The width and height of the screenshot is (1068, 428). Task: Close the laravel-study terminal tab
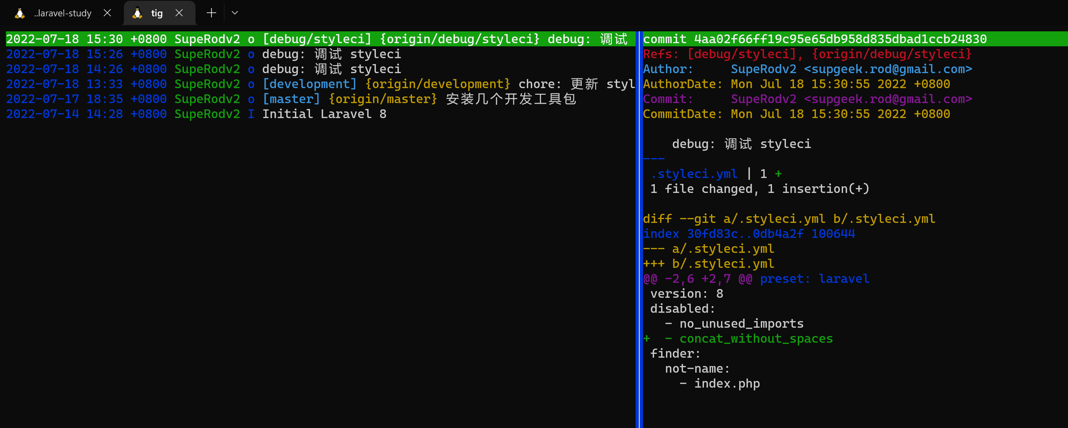(107, 13)
